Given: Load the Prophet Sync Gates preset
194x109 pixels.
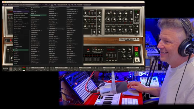Looking at the screenshot, I should [x=53, y=59].
